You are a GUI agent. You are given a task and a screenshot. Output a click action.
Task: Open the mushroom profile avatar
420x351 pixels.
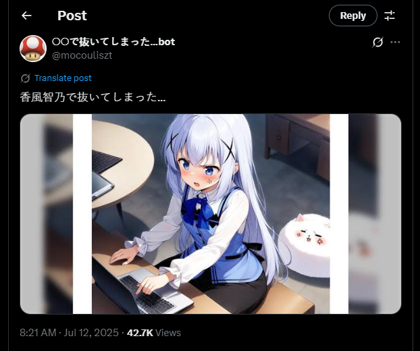click(33, 49)
